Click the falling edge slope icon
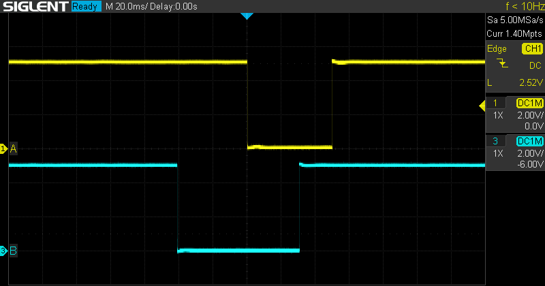 coord(503,64)
